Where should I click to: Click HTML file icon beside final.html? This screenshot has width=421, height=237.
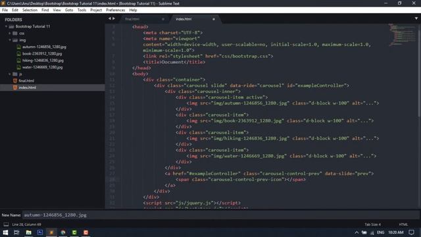[15, 80]
